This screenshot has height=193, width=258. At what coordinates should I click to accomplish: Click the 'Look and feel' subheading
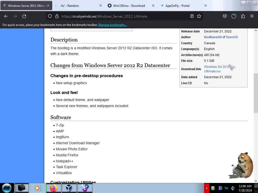click(64, 92)
